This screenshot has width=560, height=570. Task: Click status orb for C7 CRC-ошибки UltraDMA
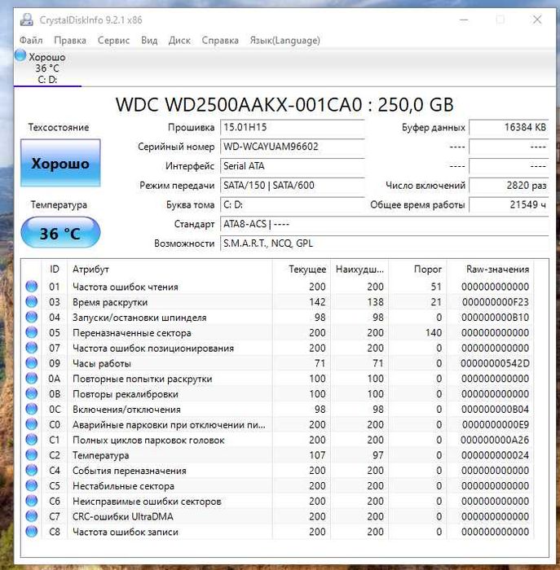pos(32,516)
